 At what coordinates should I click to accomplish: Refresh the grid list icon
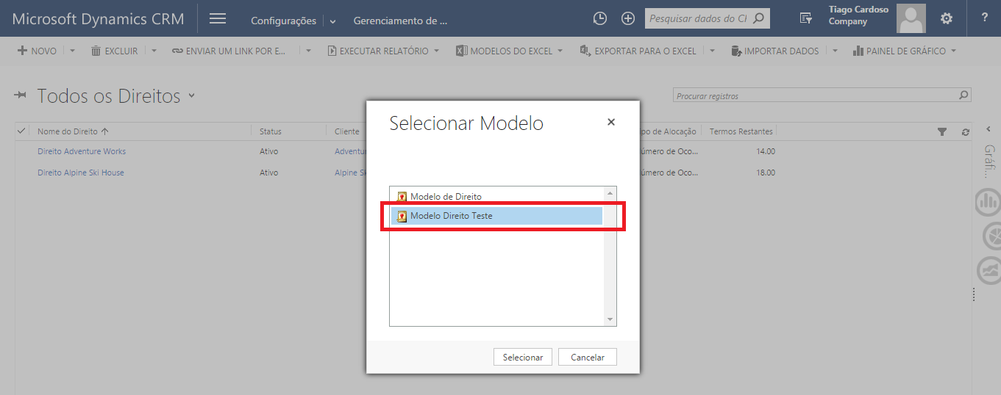(x=966, y=132)
